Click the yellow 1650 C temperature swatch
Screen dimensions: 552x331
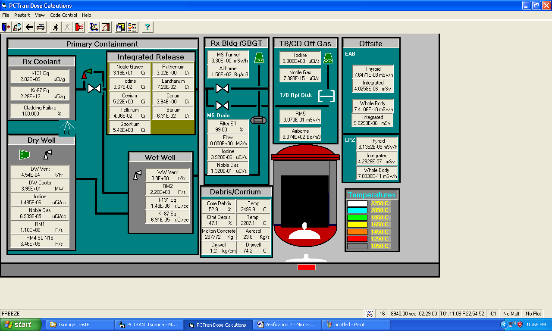click(x=357, y=225)
